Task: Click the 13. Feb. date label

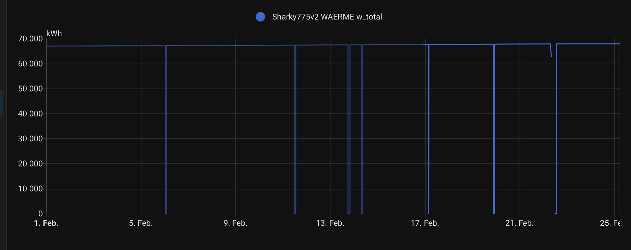Action: click(x=330, y=223)
